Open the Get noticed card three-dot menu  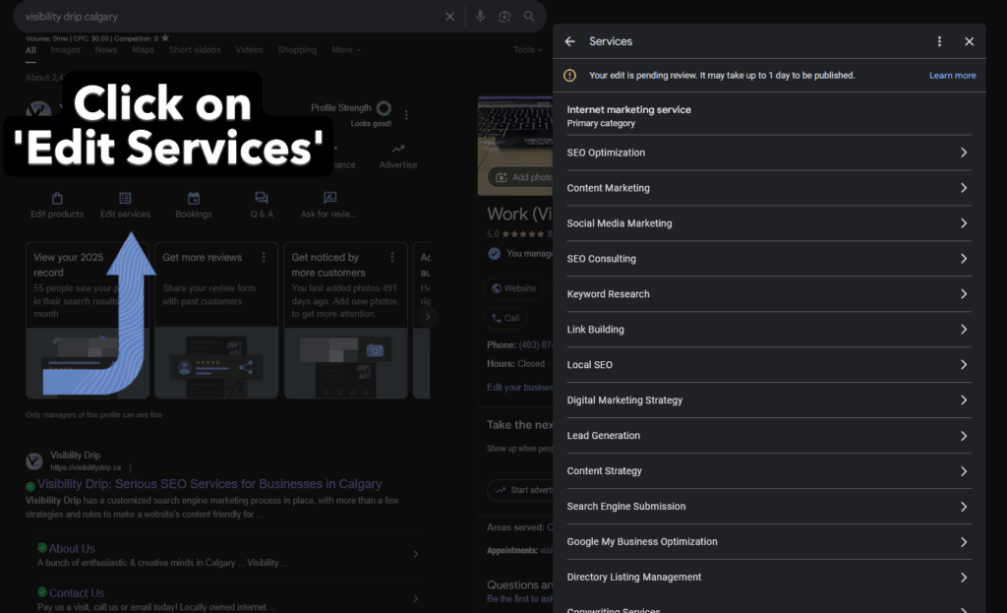[392, 257]
